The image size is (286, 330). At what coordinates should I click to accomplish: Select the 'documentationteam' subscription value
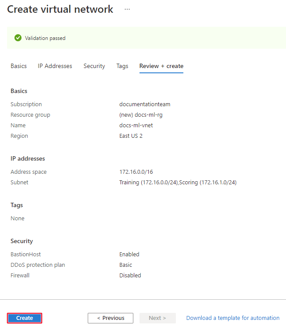point(145,104)
